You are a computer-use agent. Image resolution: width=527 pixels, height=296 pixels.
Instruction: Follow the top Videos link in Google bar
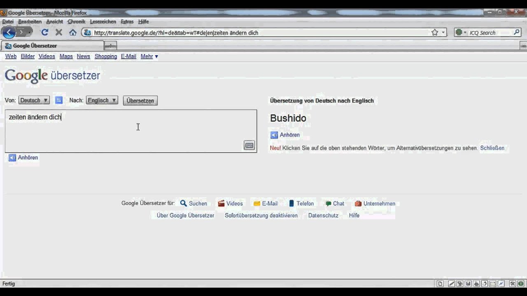tap(47, 56)
